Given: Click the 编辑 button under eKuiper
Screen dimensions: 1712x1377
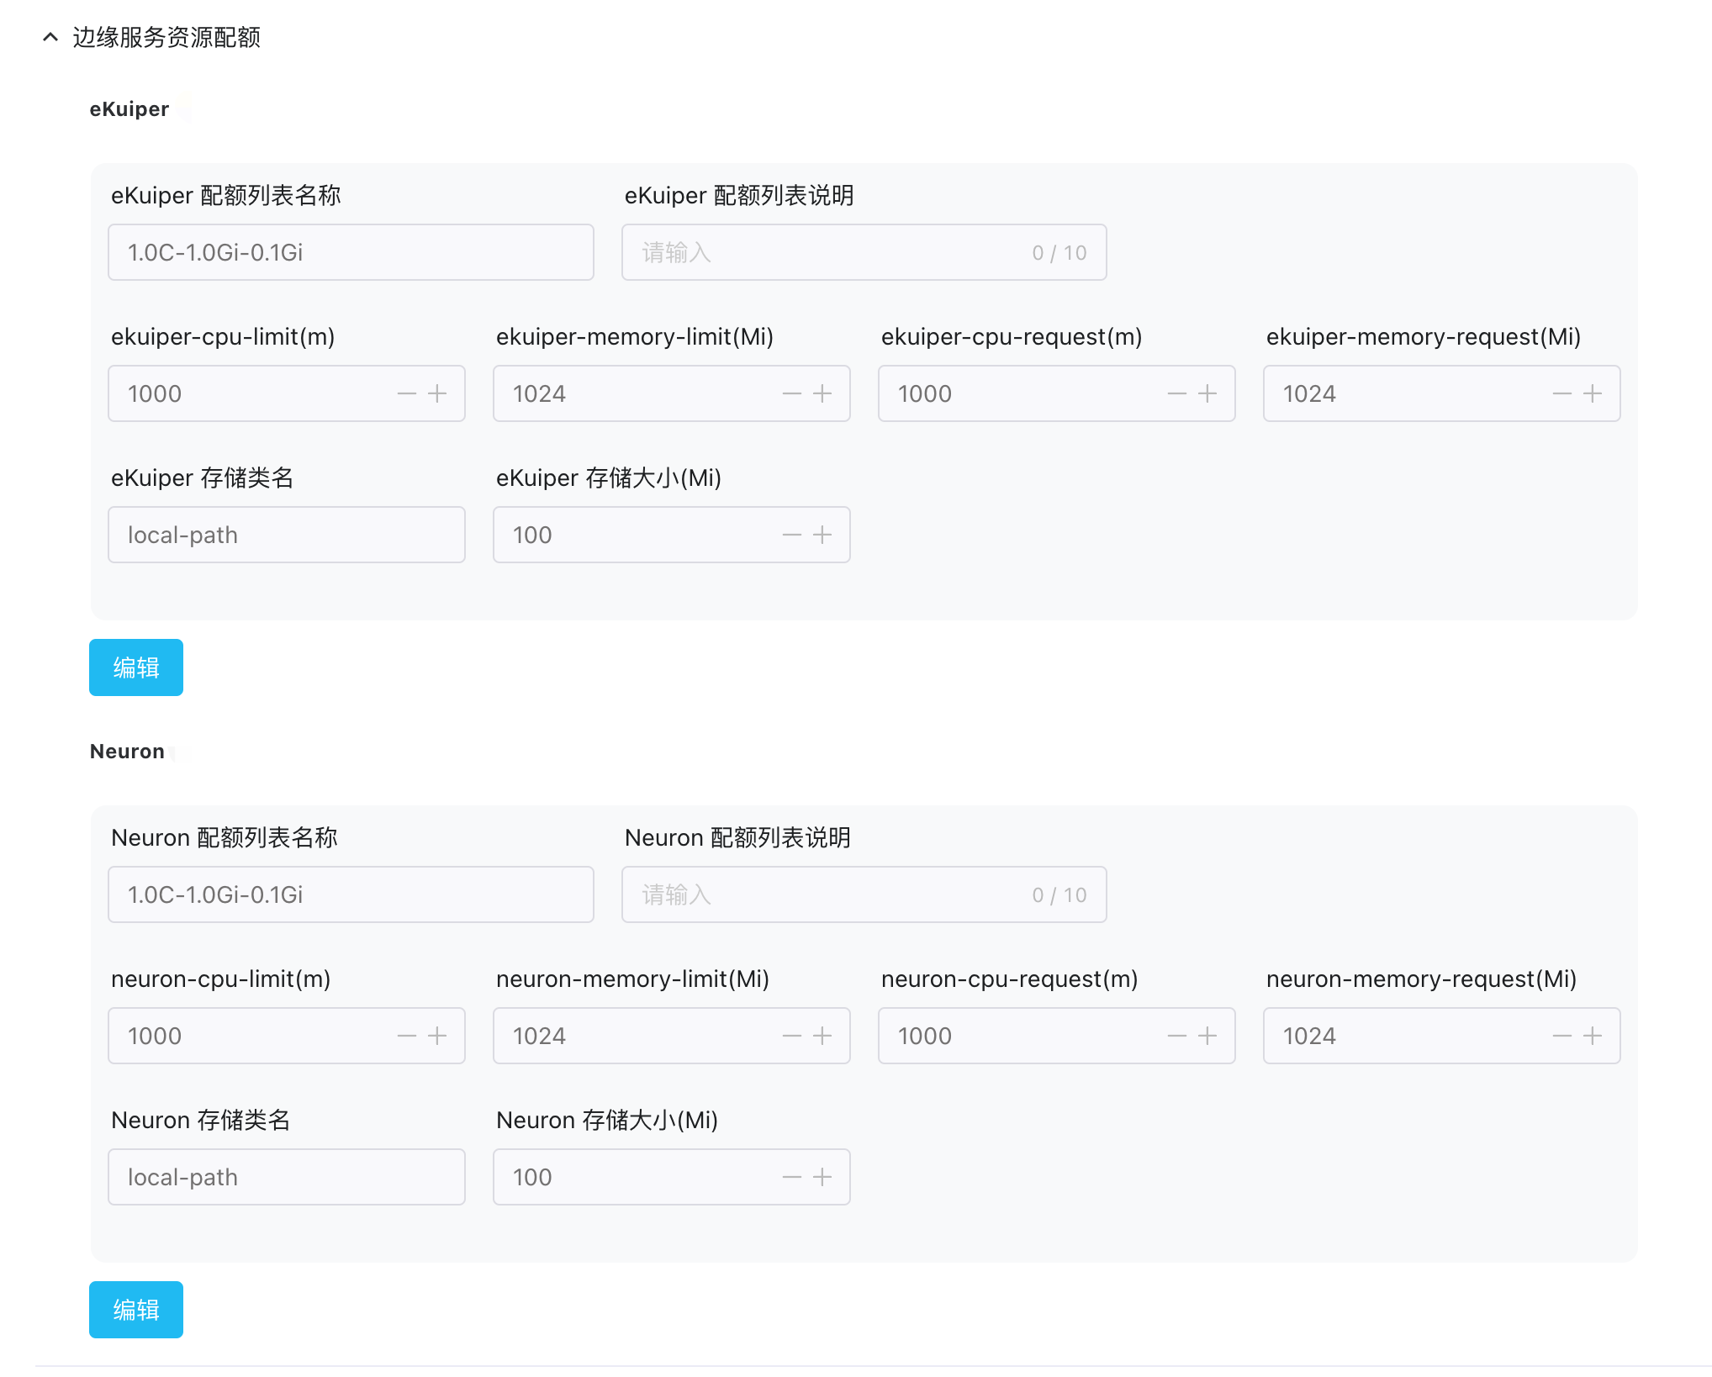Looking at the screenshot, I should 136,667.
